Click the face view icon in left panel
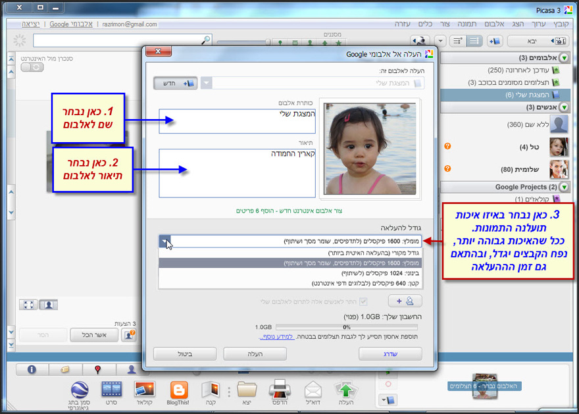Image resolution: width=579 pixels, height=414 pixels. [49, 305]
